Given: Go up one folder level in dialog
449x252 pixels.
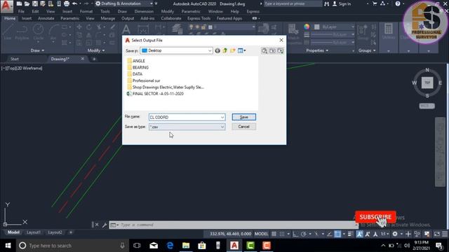Looking at the screenshot, I should [225, 50].
